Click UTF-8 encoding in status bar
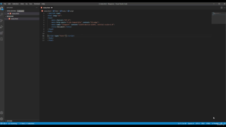Viewport: 226px width, 127px height. (198, 123)
